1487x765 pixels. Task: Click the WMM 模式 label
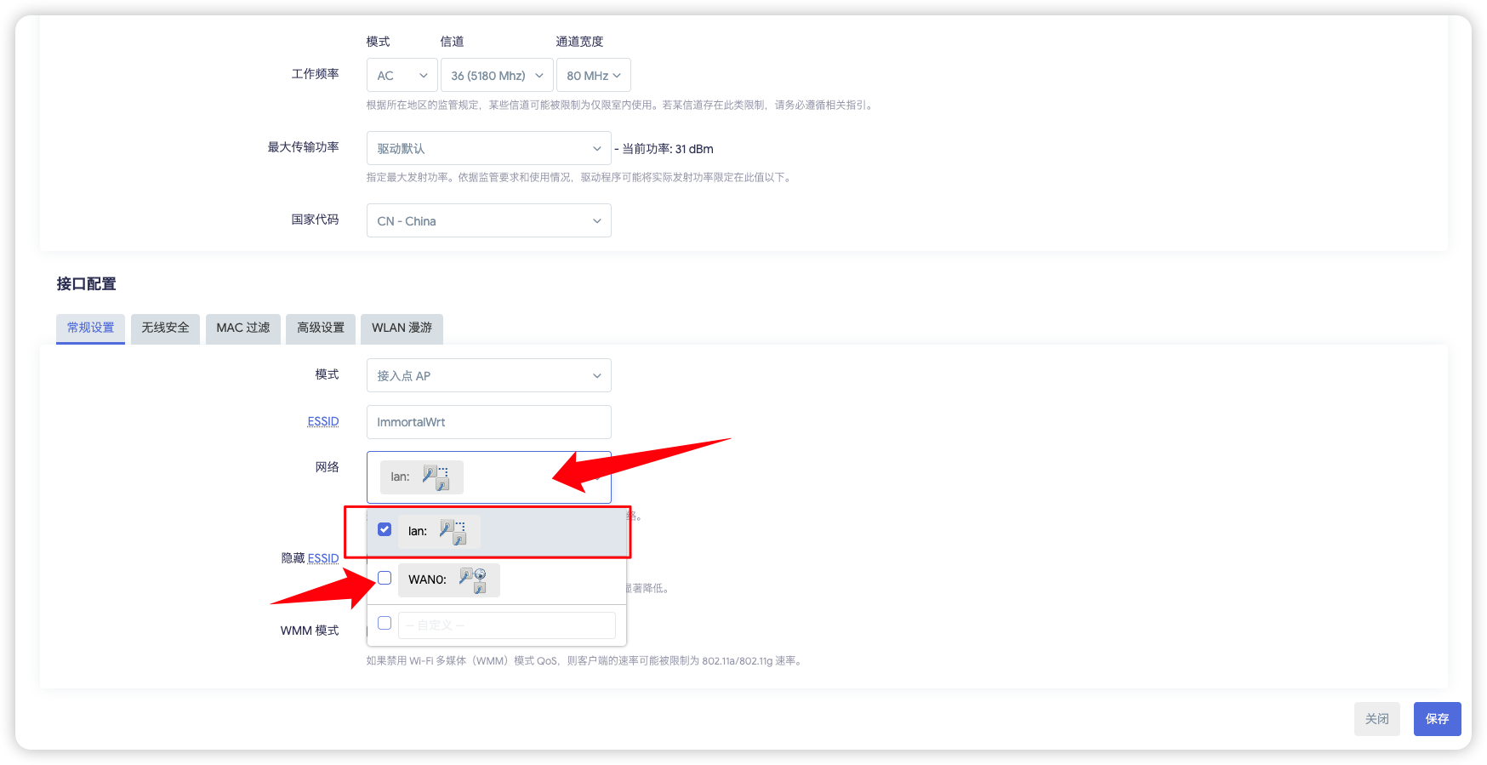pyautogui.click(x=310, y=631)
